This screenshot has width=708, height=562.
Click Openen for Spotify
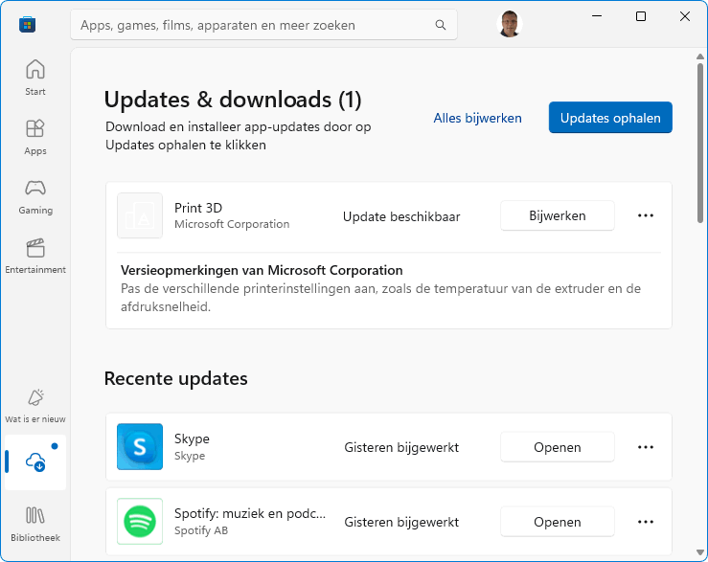[x=558, y=522]
